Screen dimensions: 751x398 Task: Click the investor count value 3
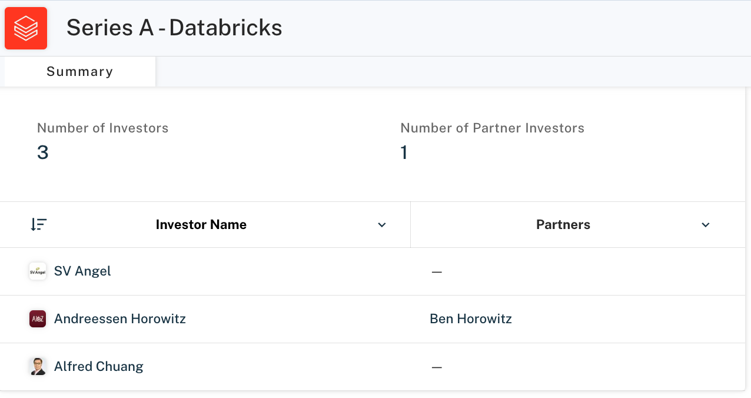43,153
